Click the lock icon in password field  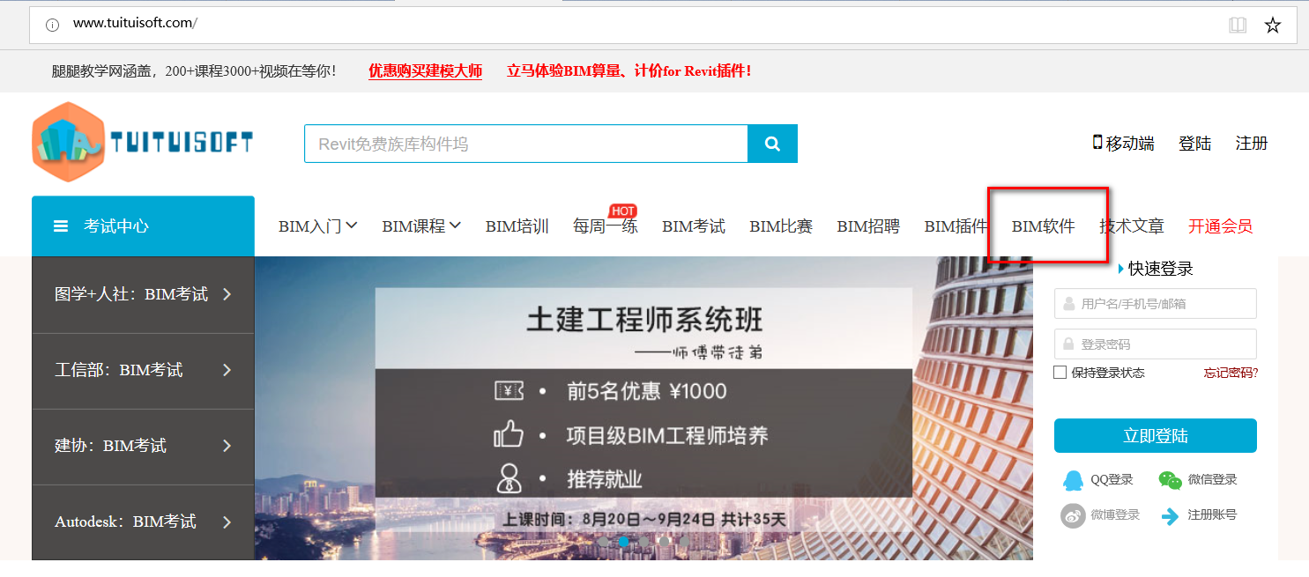[1068, 344]
